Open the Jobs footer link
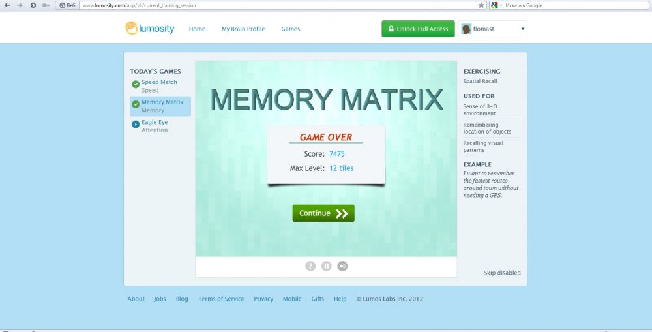Screen dimensions: 652x332 click(x=160, y=299)
